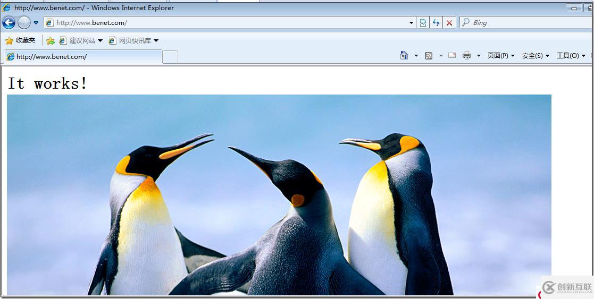Screen dimensions: 594x299
Task: Click the Internet Explorer icon in the title bar
Action: tap(6, 7)
